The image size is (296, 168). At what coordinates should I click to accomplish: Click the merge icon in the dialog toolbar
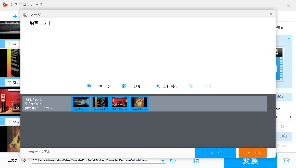click(x=90, y=86)
